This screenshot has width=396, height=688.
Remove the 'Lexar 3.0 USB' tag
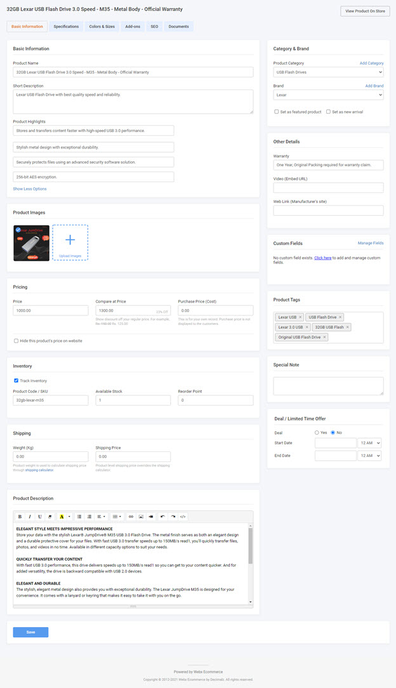click(x=307, y=327)
